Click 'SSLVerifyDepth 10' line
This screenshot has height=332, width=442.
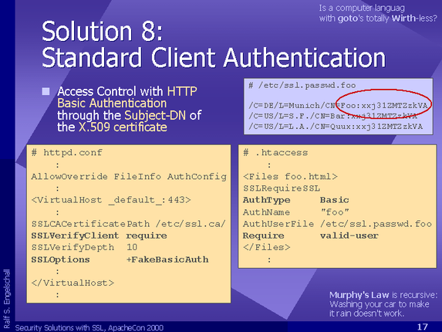[x=84, y=247]
